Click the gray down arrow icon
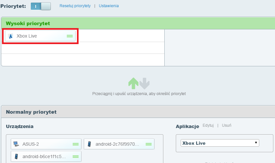This screenshot has width=275, height=163. click(144, 84)
